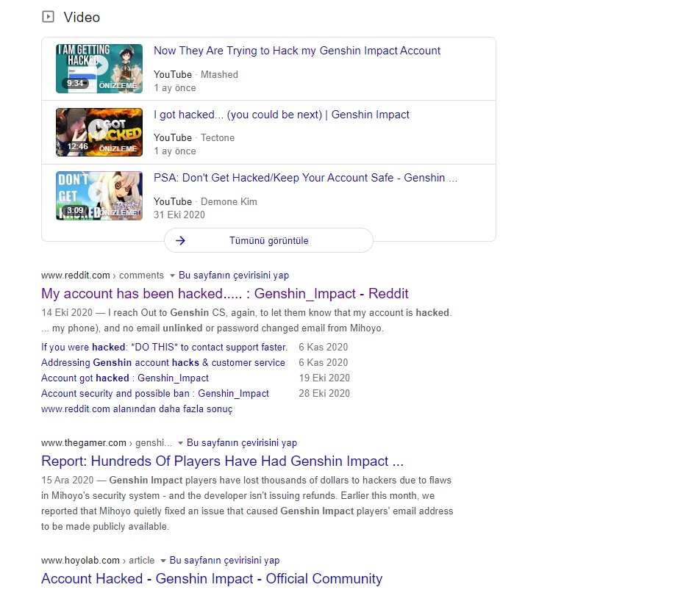The image size is (689, 590).
Task: Expand the dropdown arrow beside www.reddit.com › comments
Action: click(172, 276)
